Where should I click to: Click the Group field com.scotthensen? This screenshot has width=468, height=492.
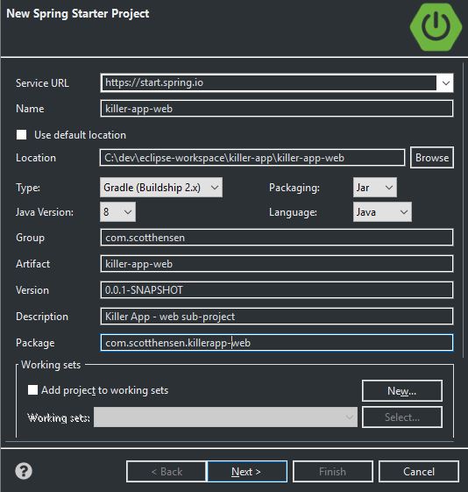point(277,238)
